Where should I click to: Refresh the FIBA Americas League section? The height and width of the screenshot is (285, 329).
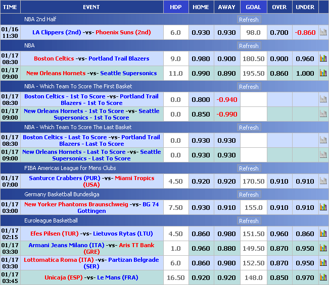[249, 168]
